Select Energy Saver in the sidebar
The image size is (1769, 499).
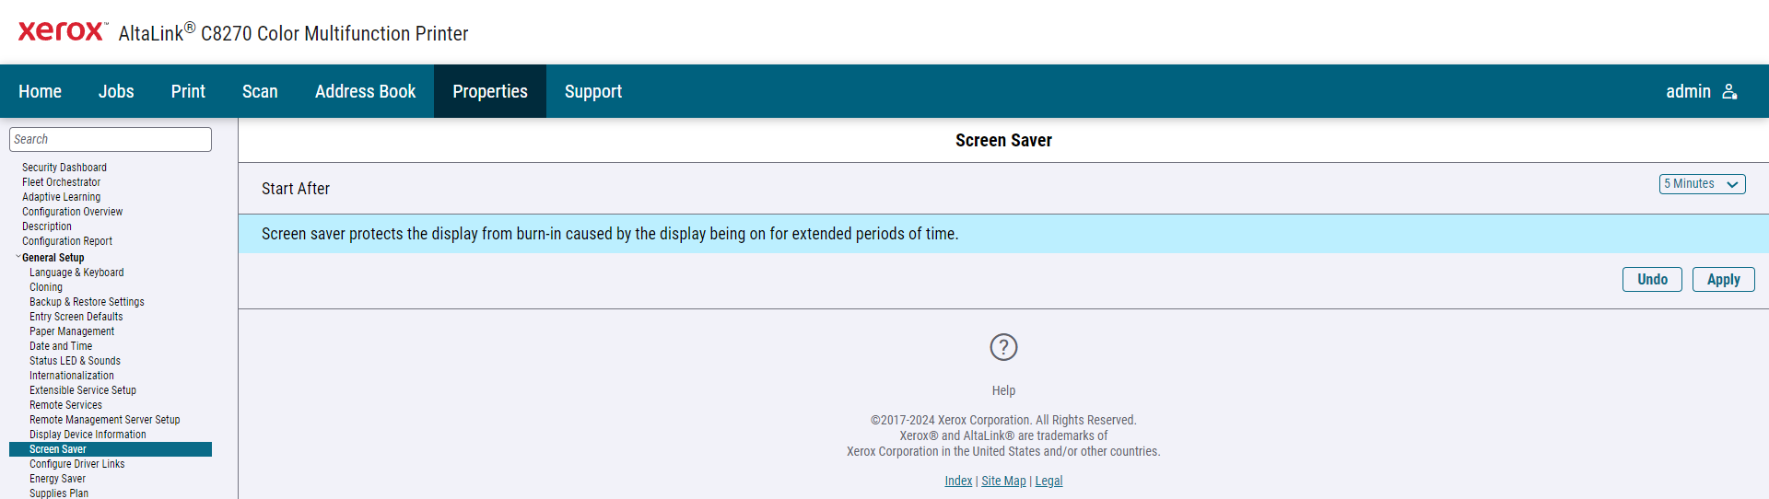tap(57, 479)
